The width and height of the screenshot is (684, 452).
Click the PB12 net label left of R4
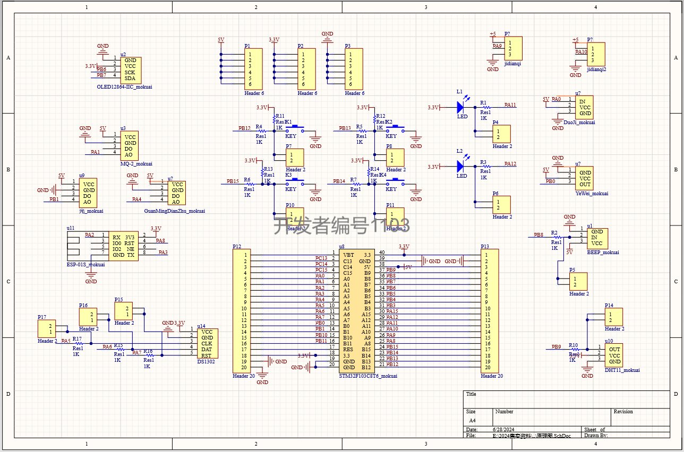244,128
